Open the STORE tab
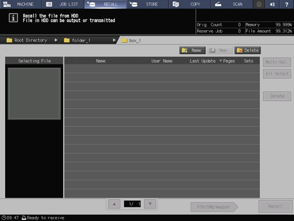294x221 pixels. (148, 4)
